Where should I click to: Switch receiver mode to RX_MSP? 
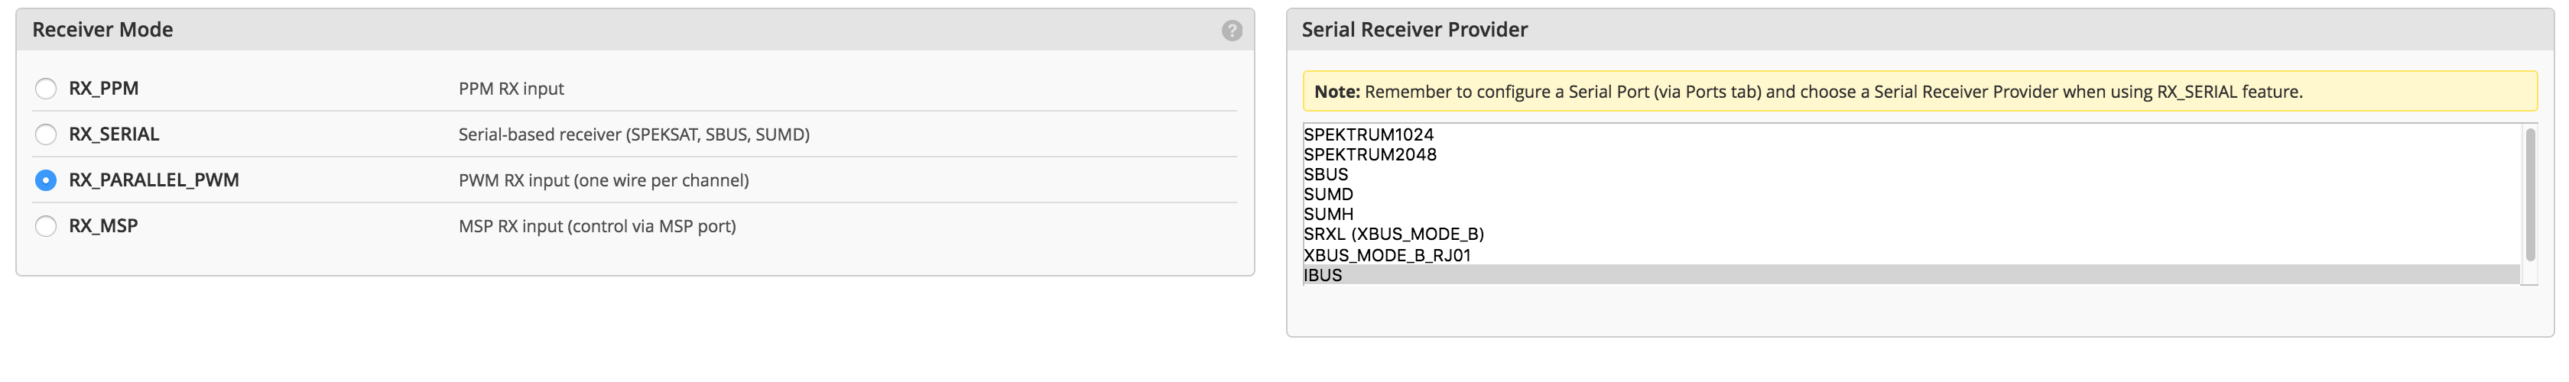[x=46, y=226]
